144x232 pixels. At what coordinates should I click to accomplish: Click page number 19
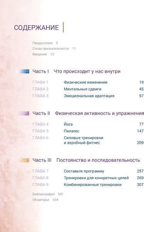[x=141, y=82]
